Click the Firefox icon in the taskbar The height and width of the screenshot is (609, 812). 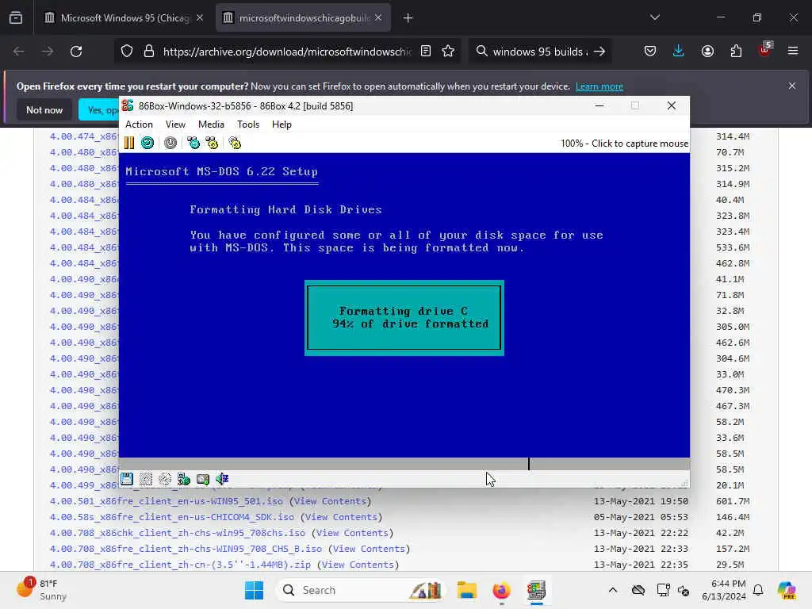pyautogui.click(x=501, y=590)
